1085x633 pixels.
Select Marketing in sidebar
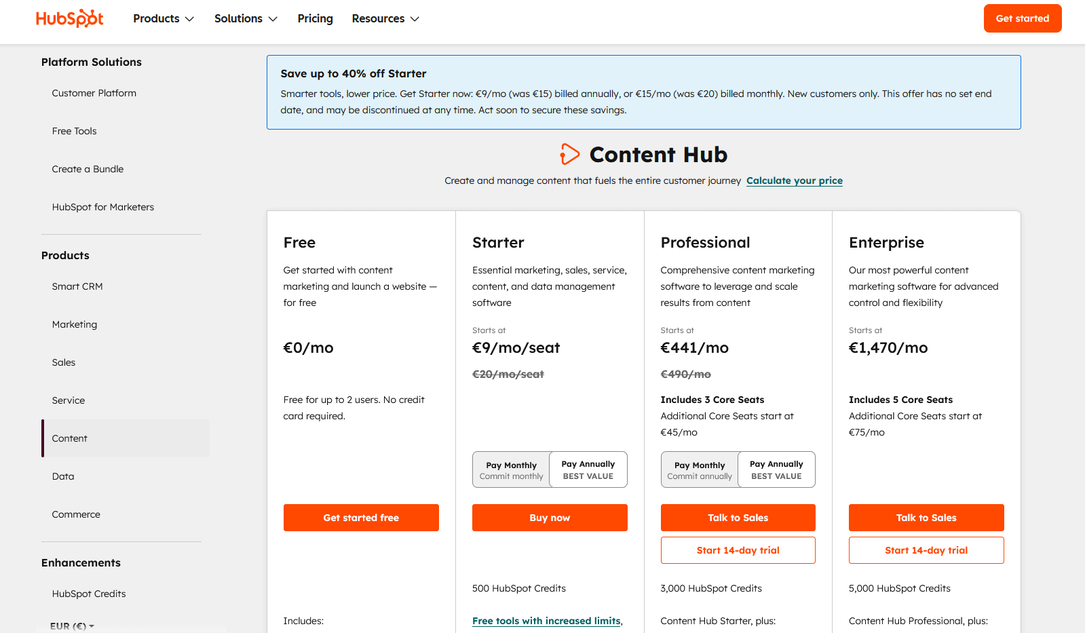coord(75,324)
